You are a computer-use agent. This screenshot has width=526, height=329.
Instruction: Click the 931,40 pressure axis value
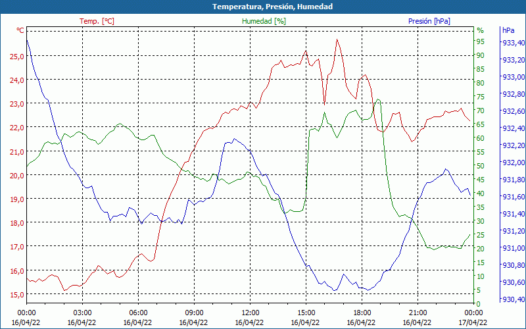coord(514,214)
